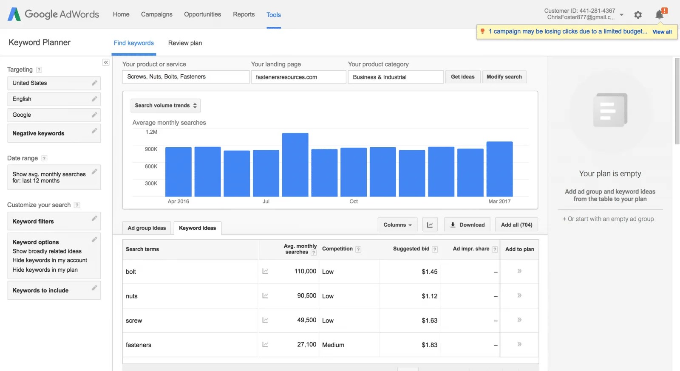Open the limited budget campaign notification
The height and width of the screenshot is (371, 680).
tap(568, 31)
